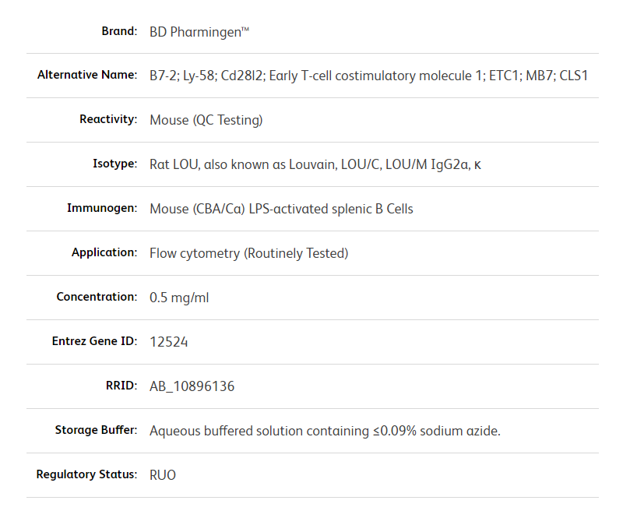Click the Reactivity label
The width and height of the screenshot is (637, 511).
[108, 120]
